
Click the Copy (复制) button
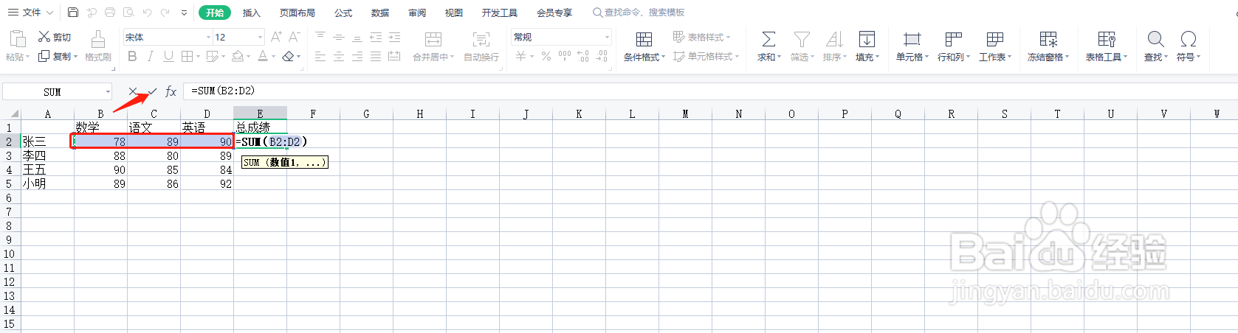pyautogui.click(x=58, y=56)
